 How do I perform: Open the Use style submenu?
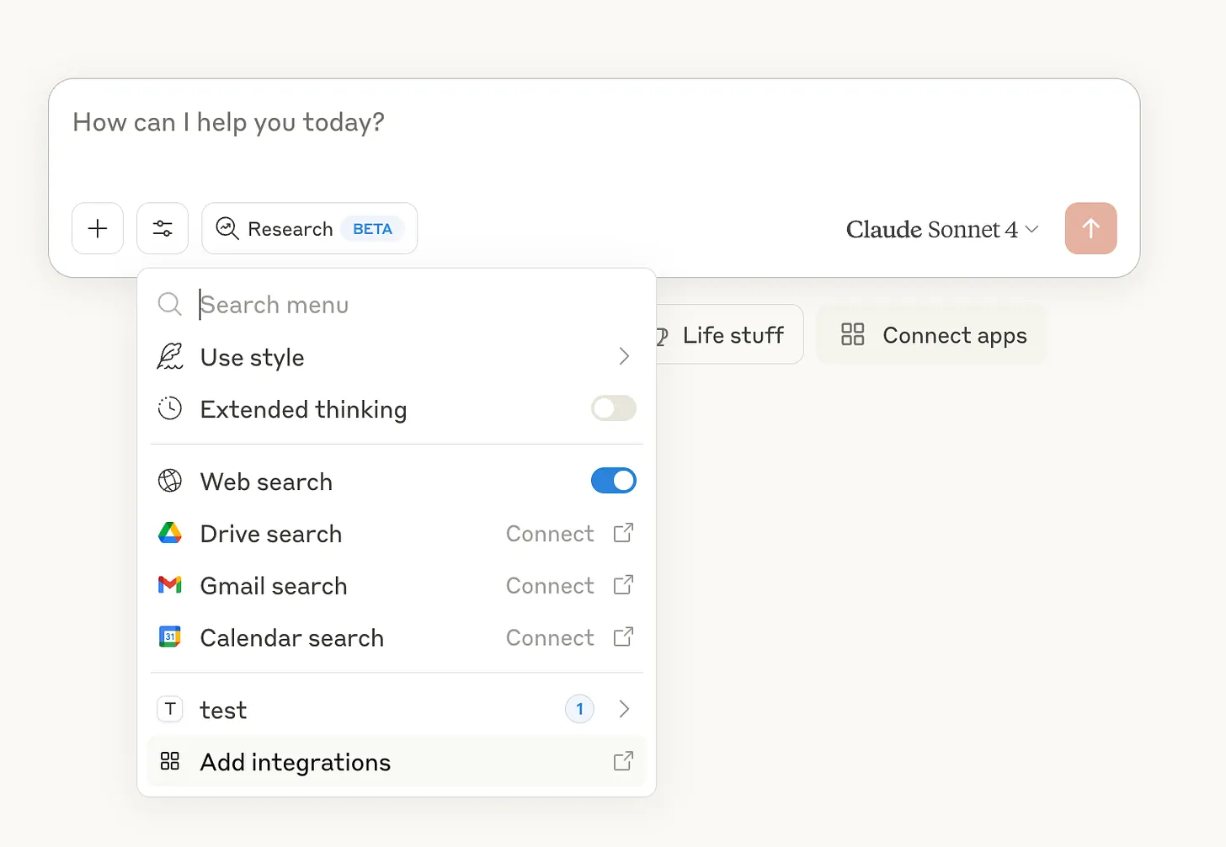tap(396, 357)
